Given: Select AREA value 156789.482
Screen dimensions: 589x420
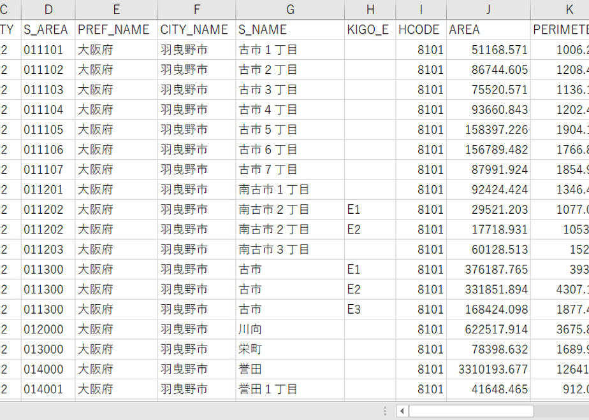Looking at the screenshot, I should 488,150.
